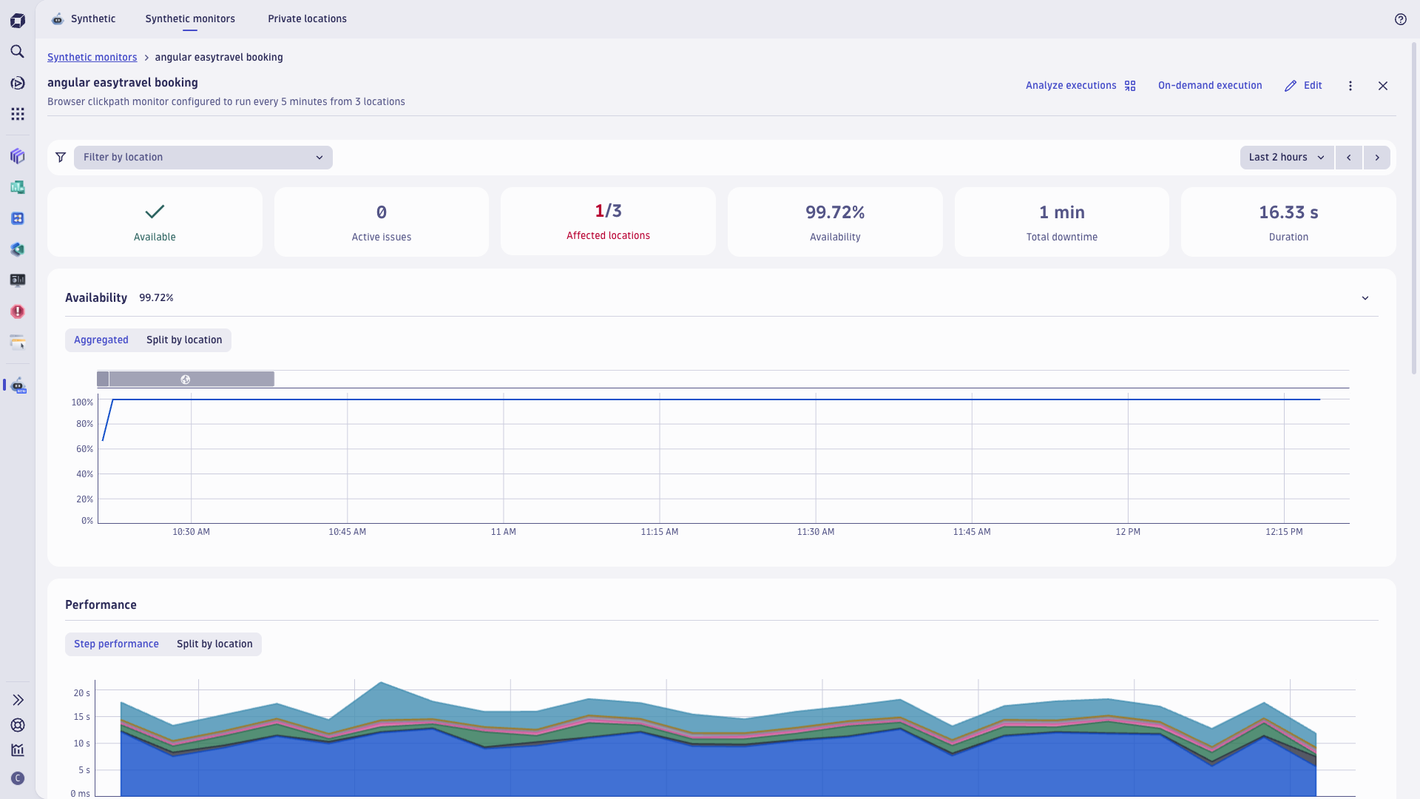Screen dimensions: 1420x799
Task: Open the user avatar 'C' icon
Action: pos(18,778)
